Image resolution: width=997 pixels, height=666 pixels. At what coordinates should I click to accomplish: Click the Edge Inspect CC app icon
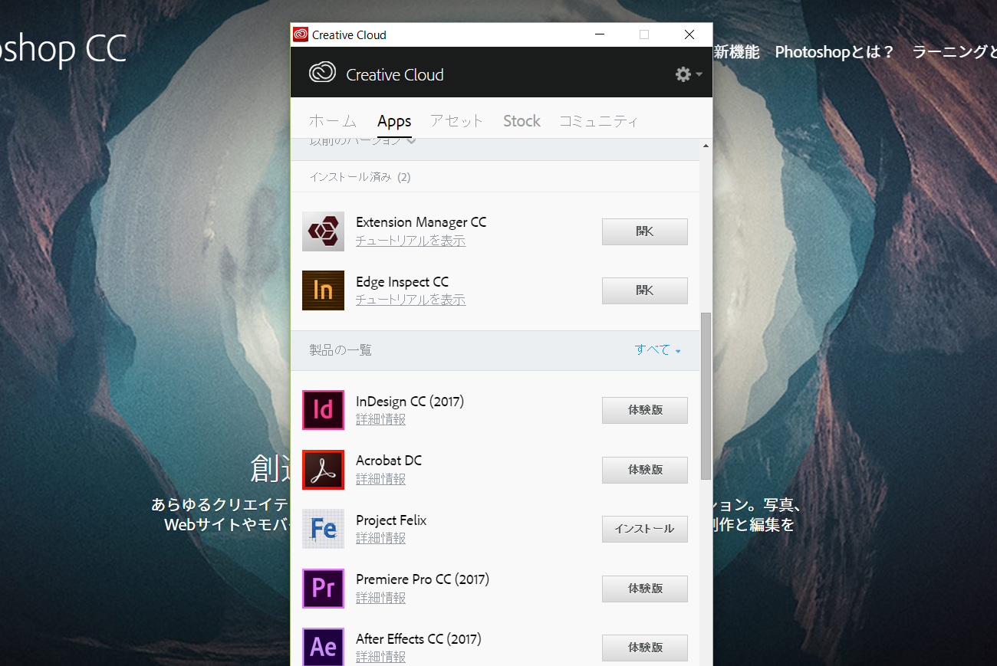tap(323, 290)
